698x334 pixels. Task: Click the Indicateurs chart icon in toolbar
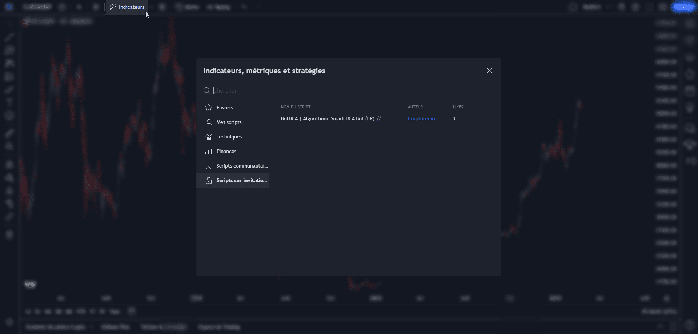[x=113, y=7]
